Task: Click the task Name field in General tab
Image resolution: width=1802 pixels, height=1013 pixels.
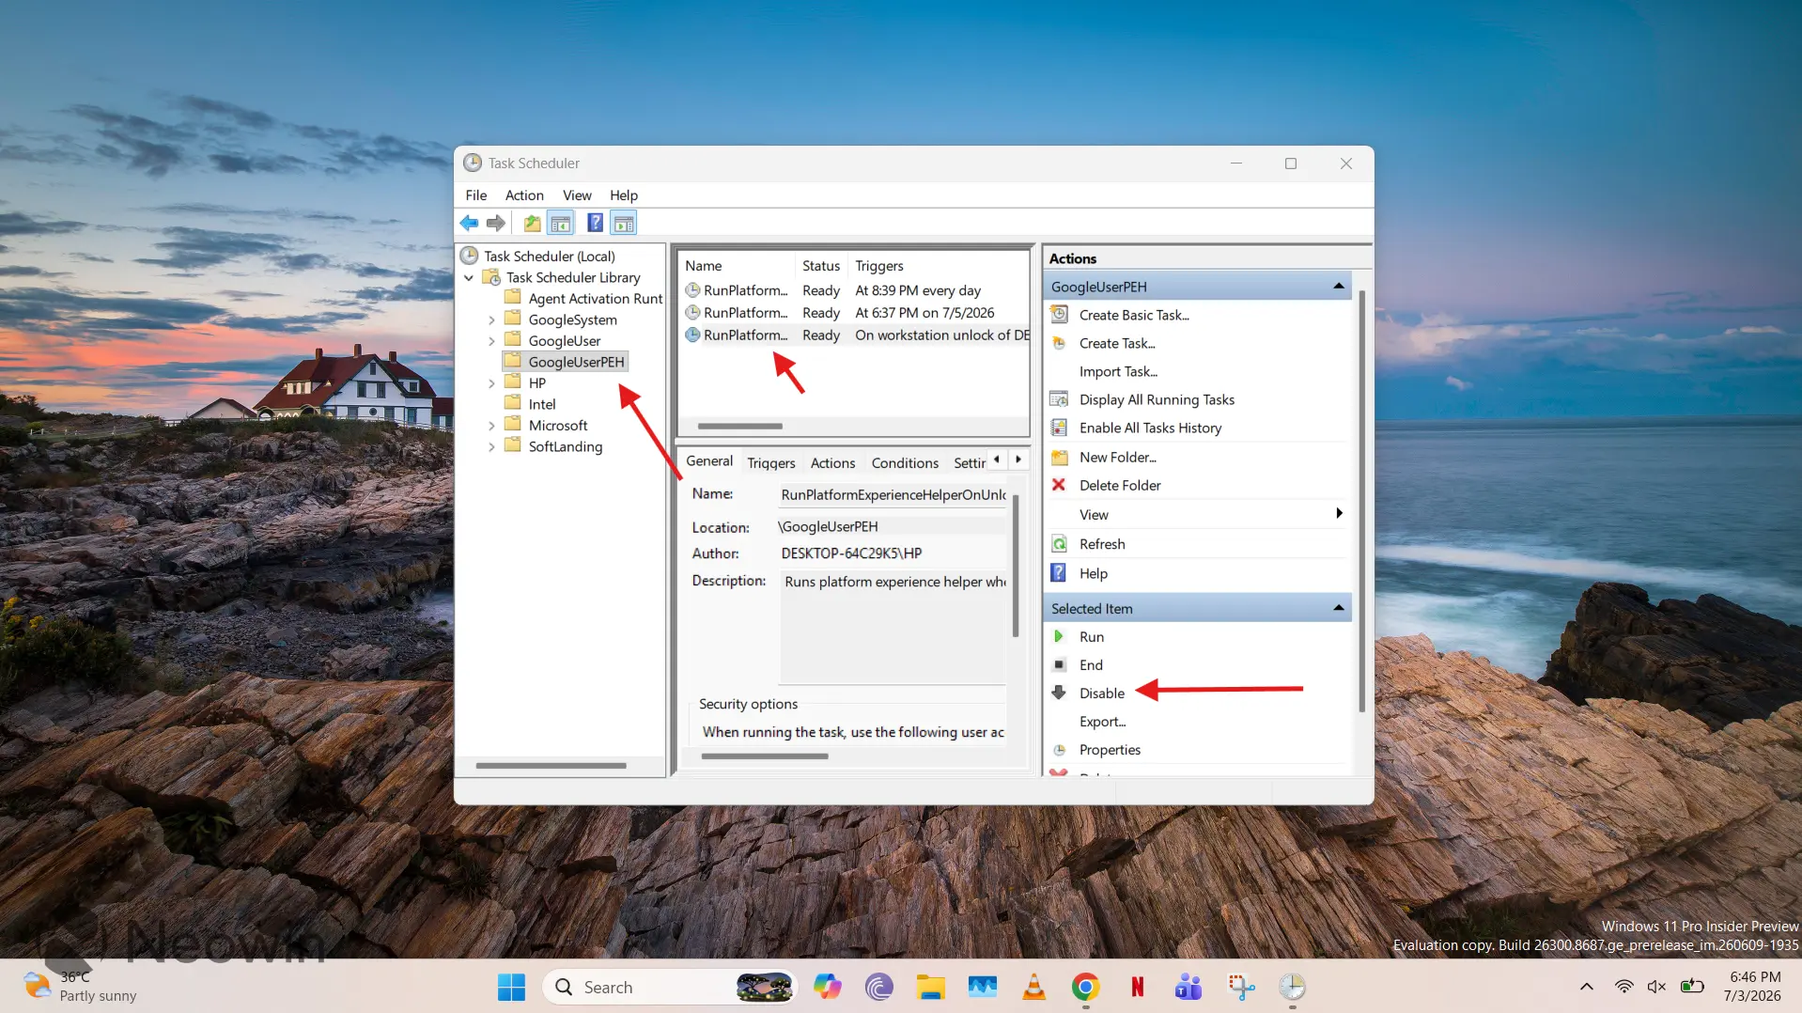Action: [892, 495]
